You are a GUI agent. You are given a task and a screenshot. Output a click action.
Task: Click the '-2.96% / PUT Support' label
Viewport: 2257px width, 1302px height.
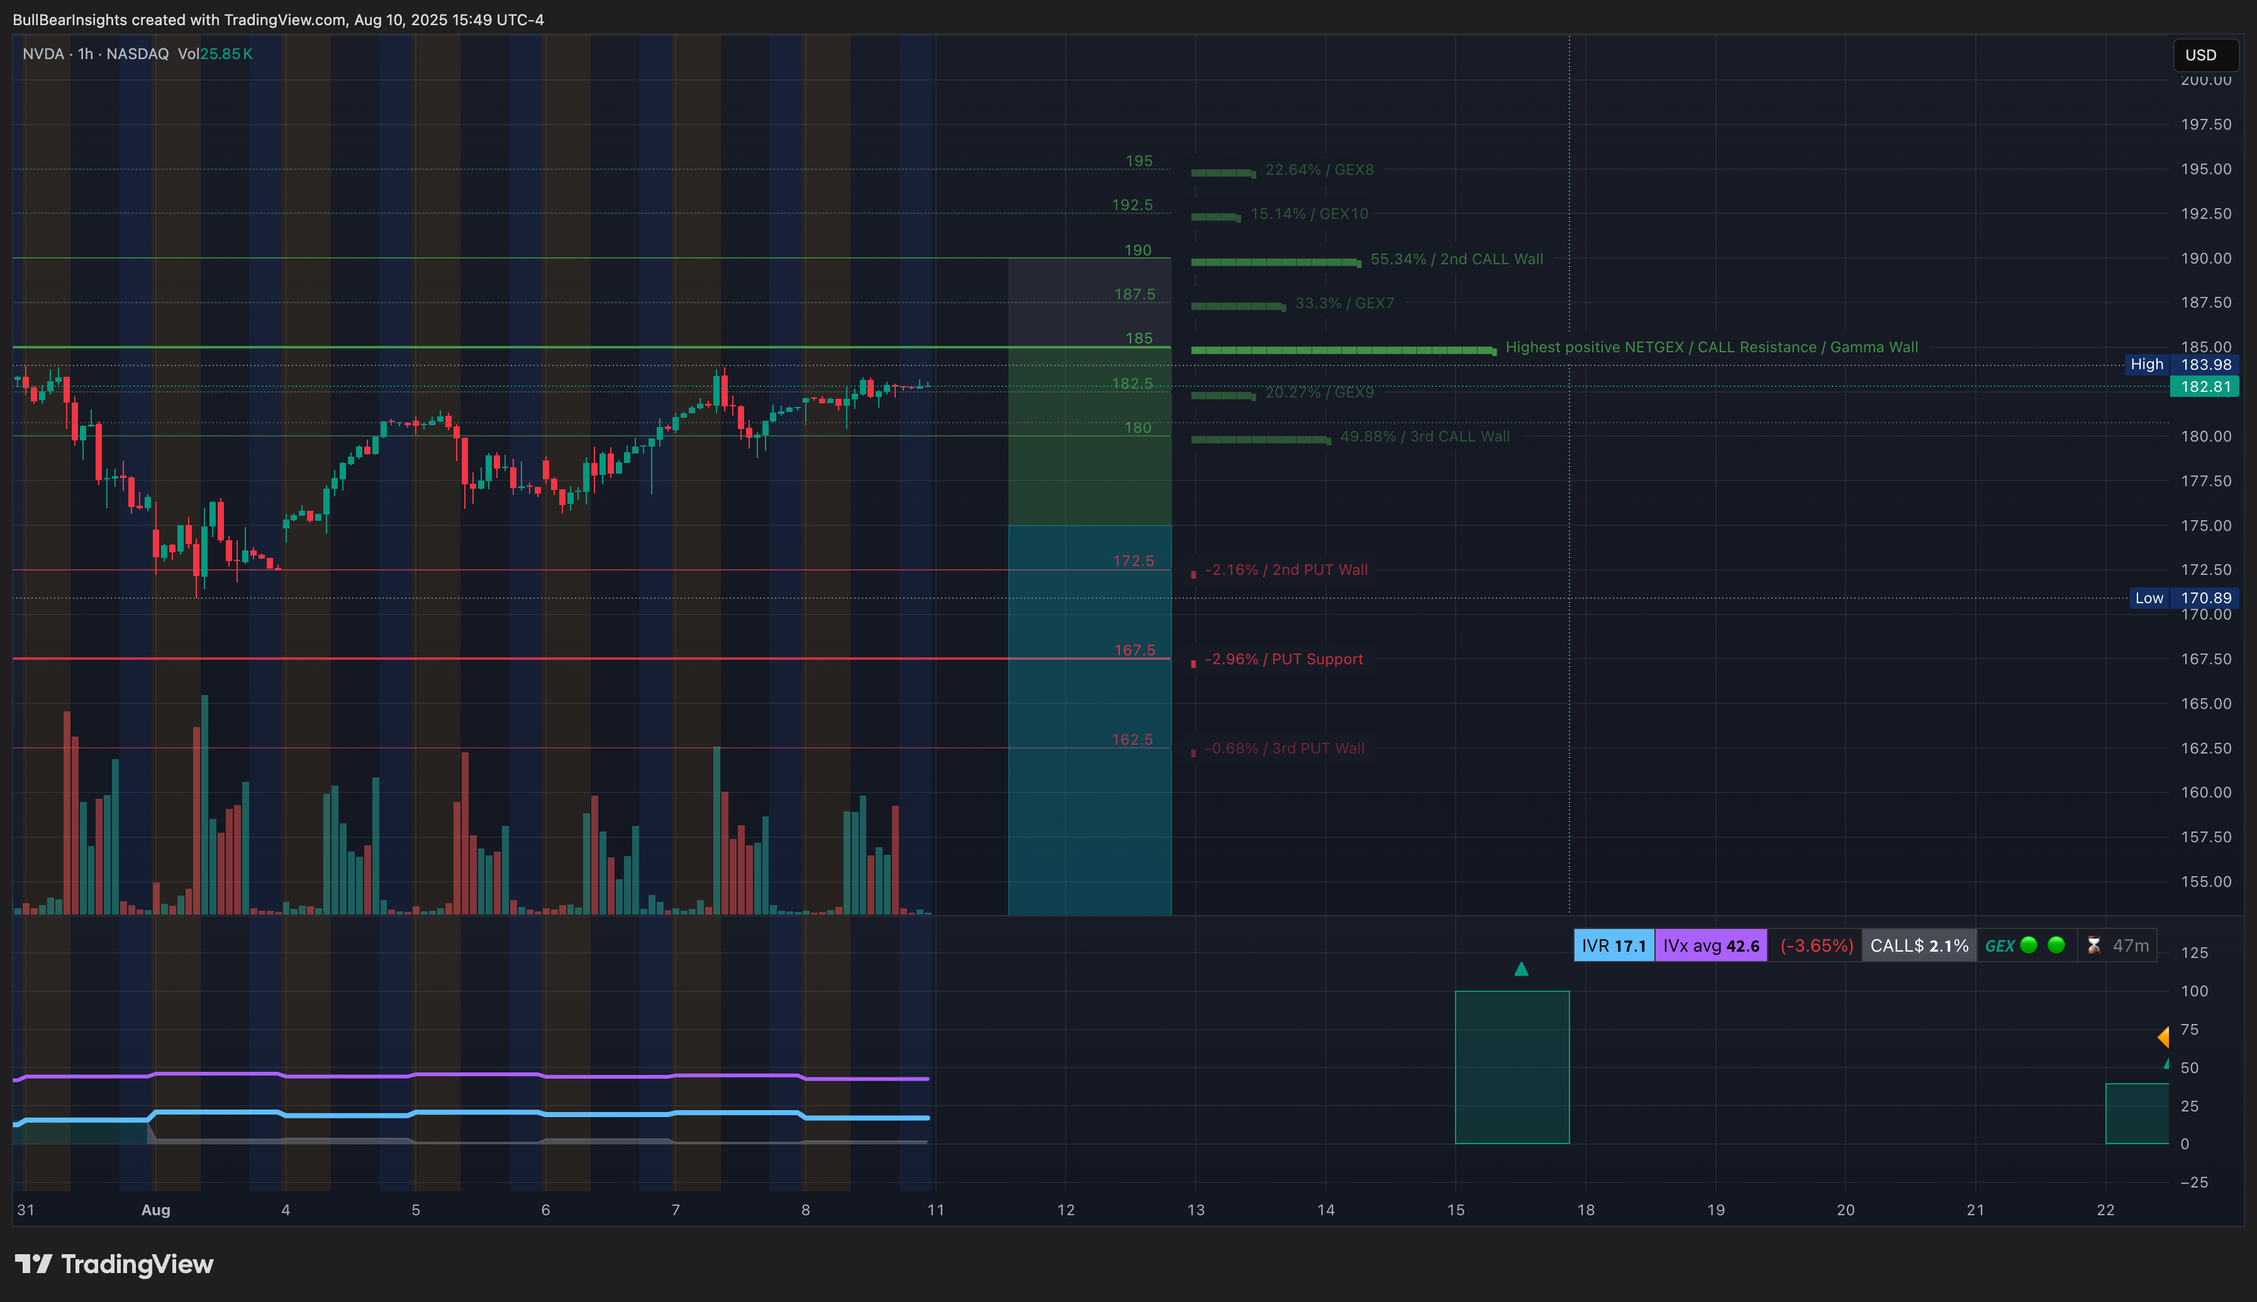(x=1283, y=659)
